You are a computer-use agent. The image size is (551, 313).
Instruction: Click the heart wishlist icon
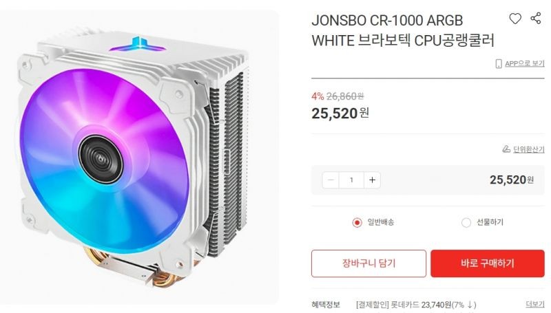click(515, 19)
